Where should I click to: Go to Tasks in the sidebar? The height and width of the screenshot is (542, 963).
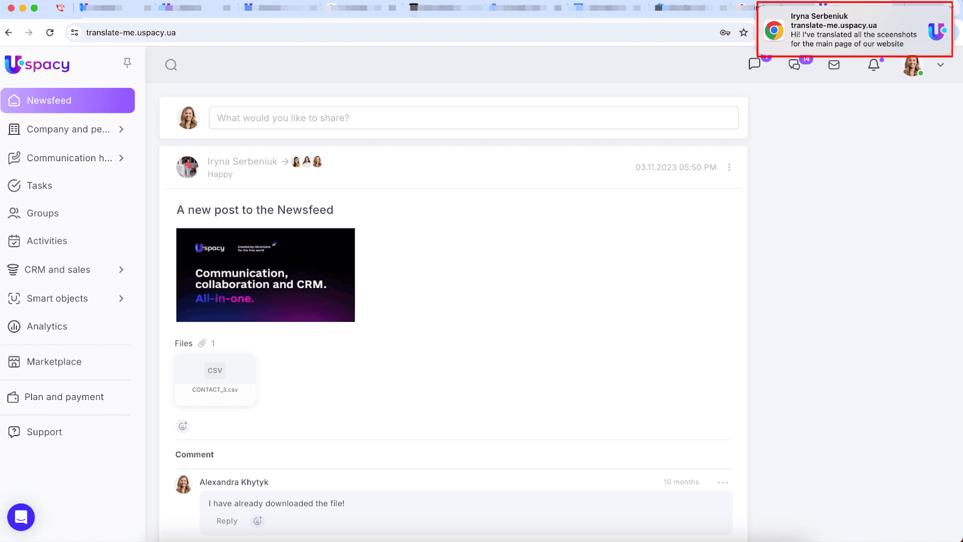pos(40,186)
